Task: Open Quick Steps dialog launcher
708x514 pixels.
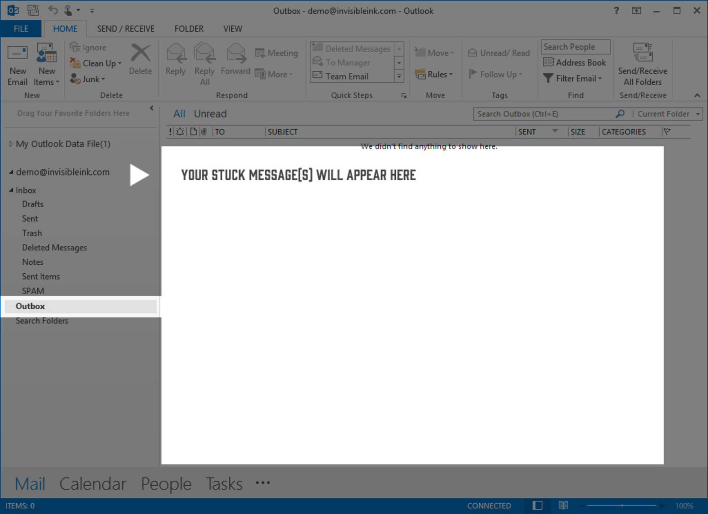Action: point(404,96)
